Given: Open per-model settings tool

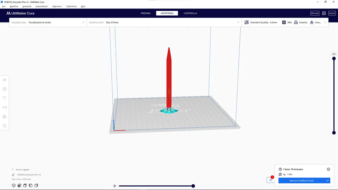Looking at the screenshot, I should coord(5,116).
